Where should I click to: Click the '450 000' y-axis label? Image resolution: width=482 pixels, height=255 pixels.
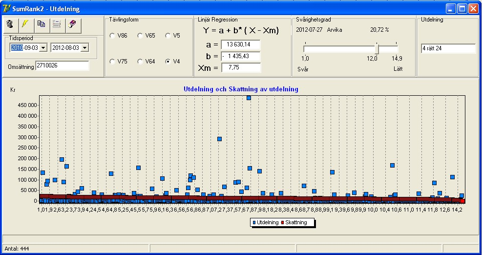coord(28,105)
